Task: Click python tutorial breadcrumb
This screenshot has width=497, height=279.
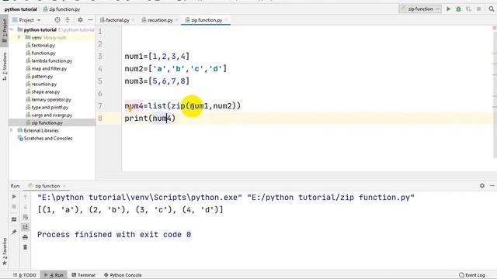Action: tap(21, 9)
